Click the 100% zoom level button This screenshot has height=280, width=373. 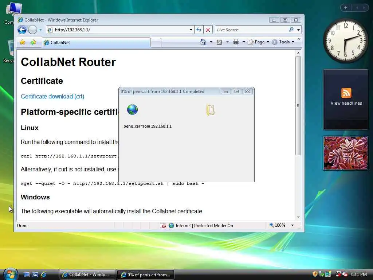click(277, 225)
